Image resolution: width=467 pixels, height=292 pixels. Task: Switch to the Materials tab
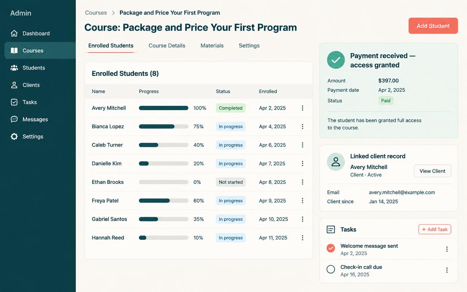pos(212,46)
